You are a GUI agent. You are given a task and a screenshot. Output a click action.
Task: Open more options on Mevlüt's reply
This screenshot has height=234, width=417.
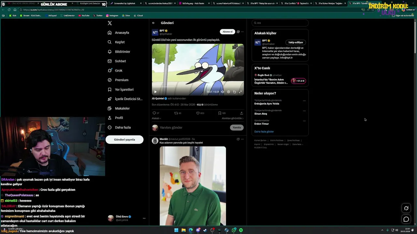(x=242, y=139)
